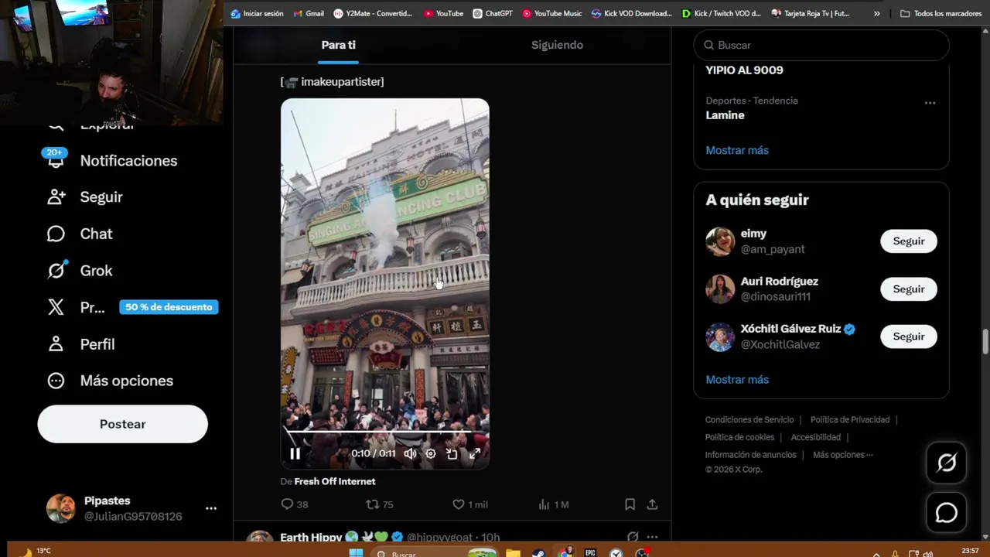Expand footer Más opciones menu

click(x=843, y=455)
